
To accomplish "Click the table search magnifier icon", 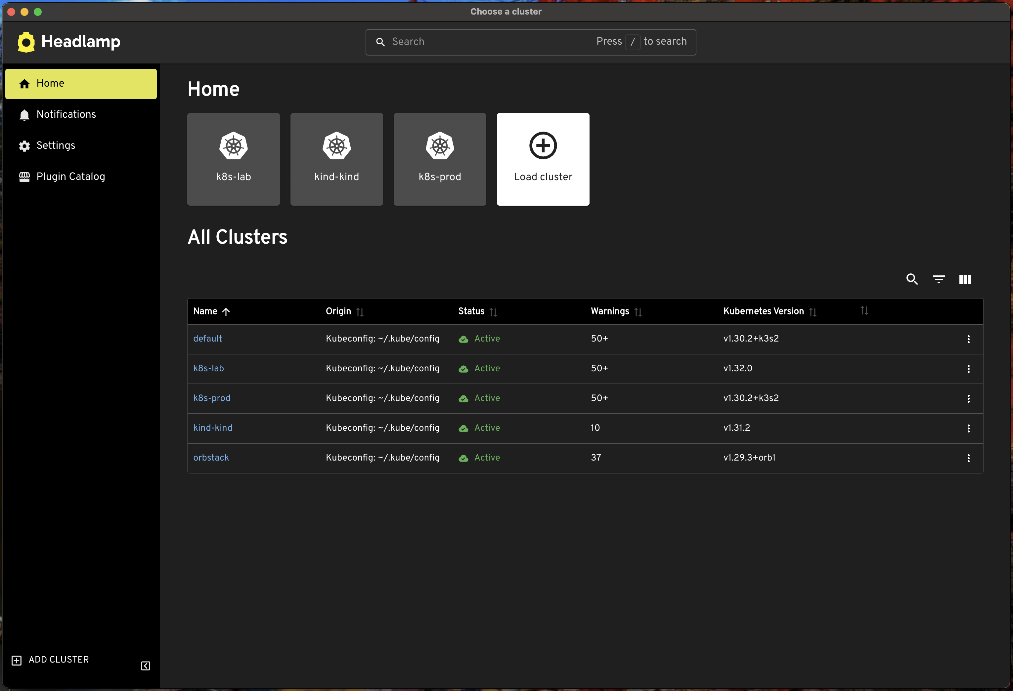I will pos(912,279).
